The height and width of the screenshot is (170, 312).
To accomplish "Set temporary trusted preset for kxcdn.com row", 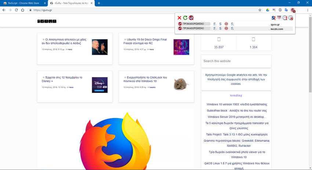I will tap(214, 29).
